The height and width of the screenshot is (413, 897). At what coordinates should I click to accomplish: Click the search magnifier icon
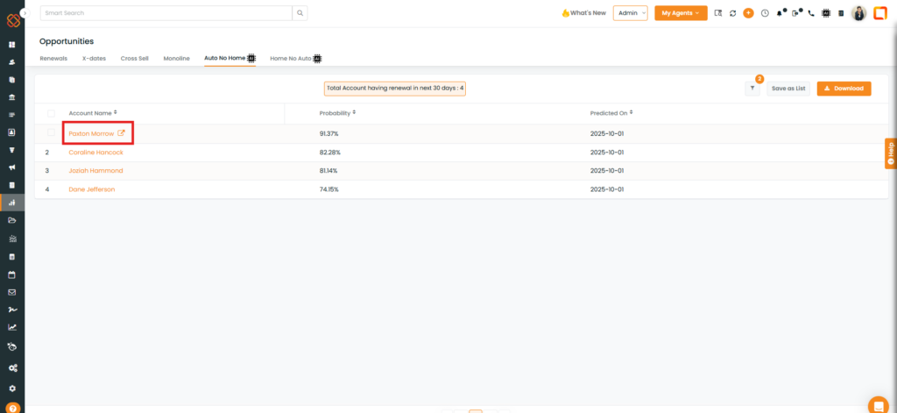300,13
